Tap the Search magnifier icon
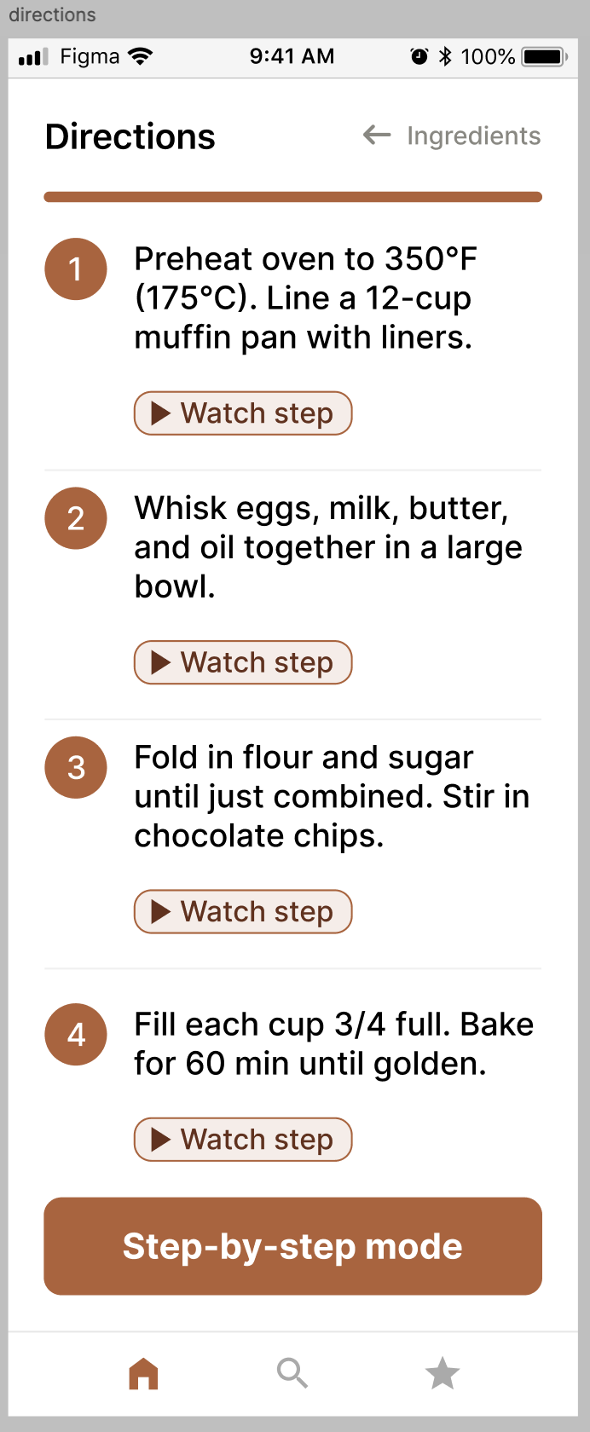The image size is (590, 1432). click(x=292, y=1373)
